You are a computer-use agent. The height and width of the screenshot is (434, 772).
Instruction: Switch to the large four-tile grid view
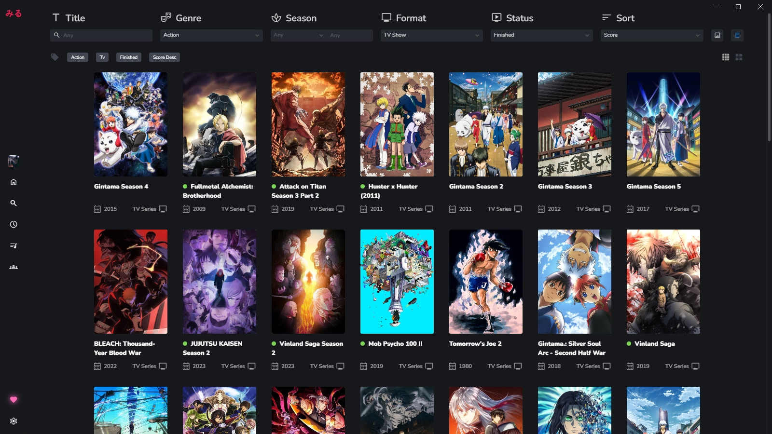pyautogui.click(x=739, y=57)
